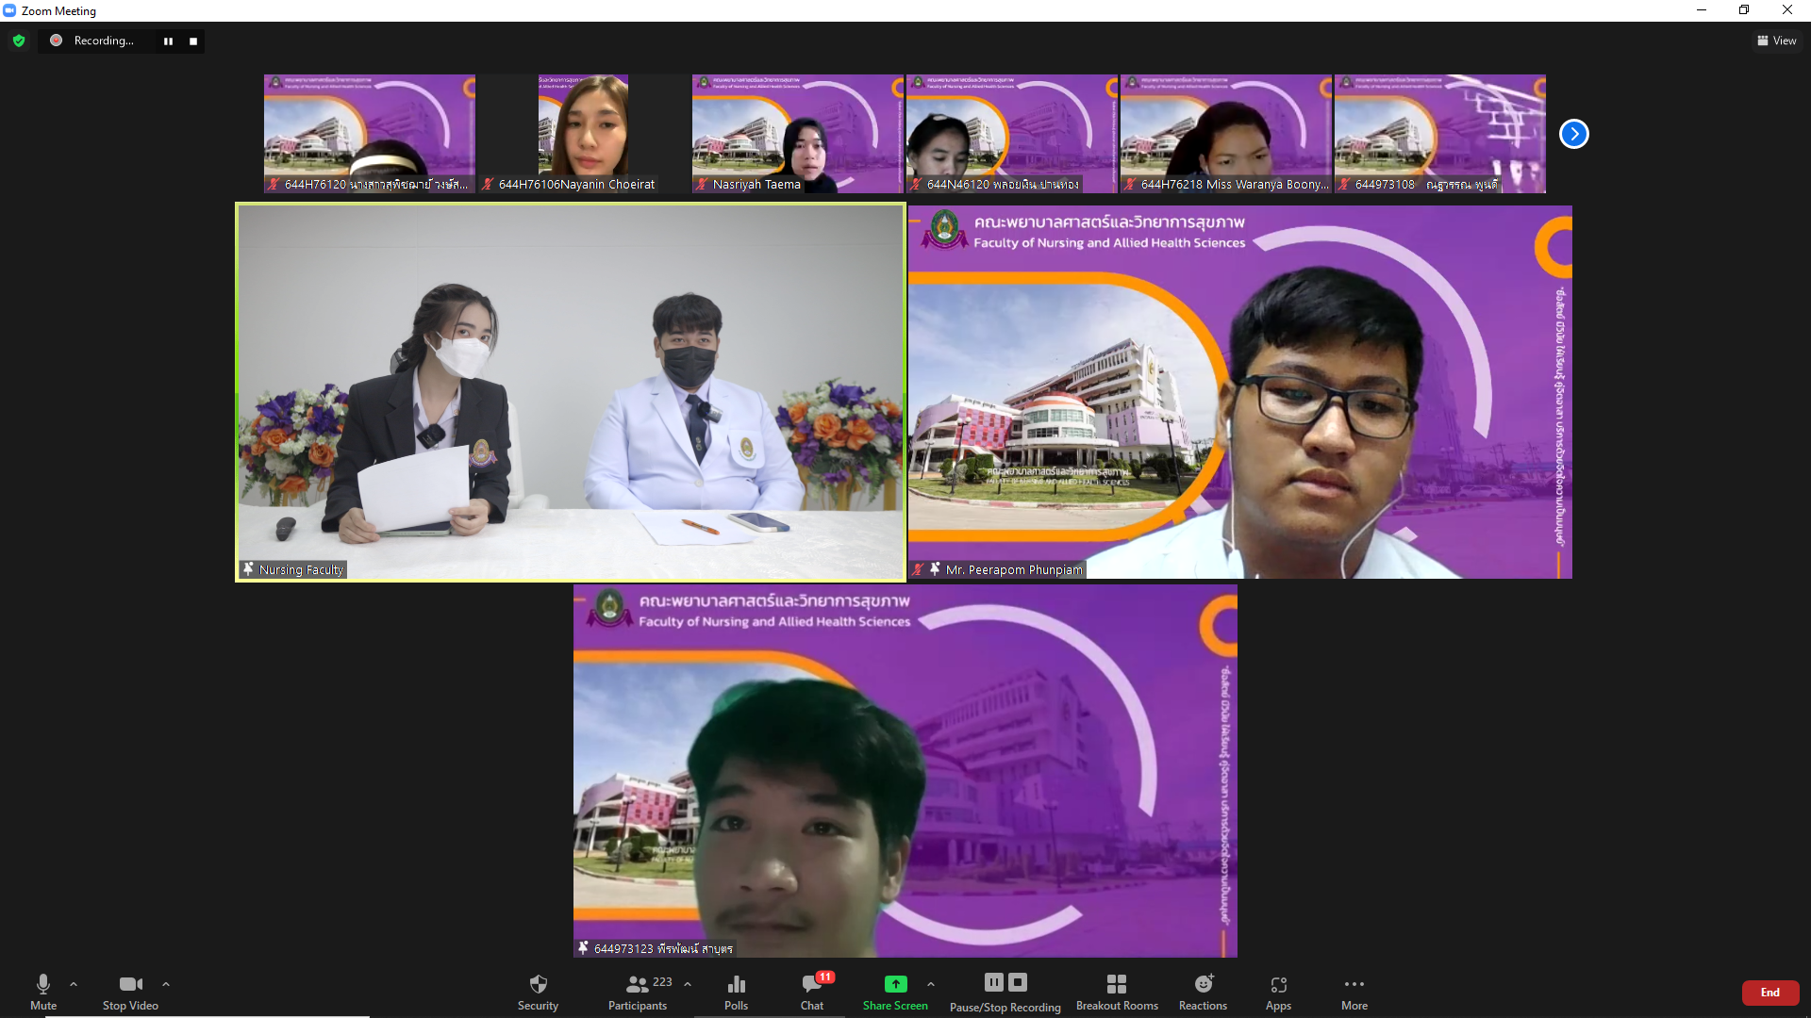Open Breakout Rooms
The width and height of the screenshot is (1811, 1018).
click(1117, 992)
